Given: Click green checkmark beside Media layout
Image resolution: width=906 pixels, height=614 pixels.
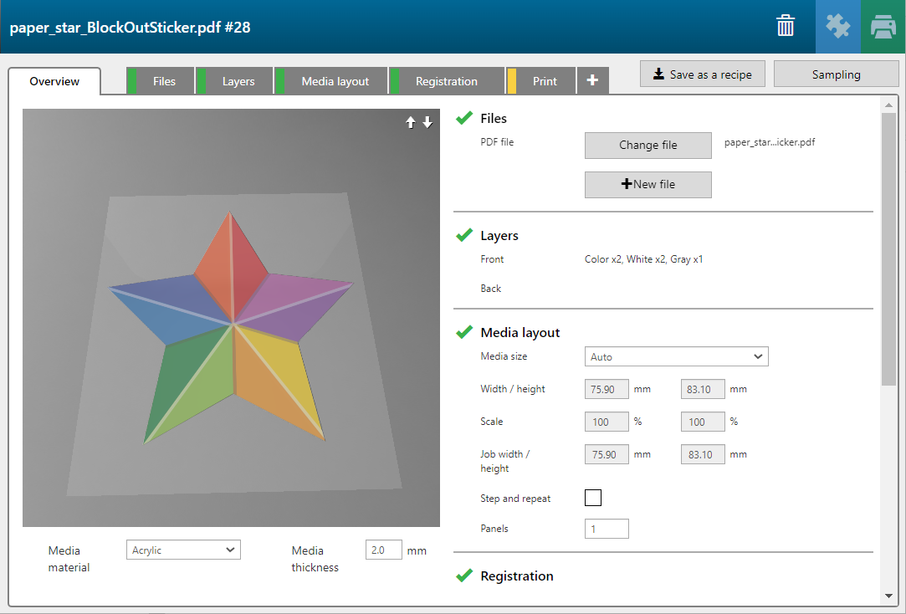Looking at the screenshot, I should 464,333.
